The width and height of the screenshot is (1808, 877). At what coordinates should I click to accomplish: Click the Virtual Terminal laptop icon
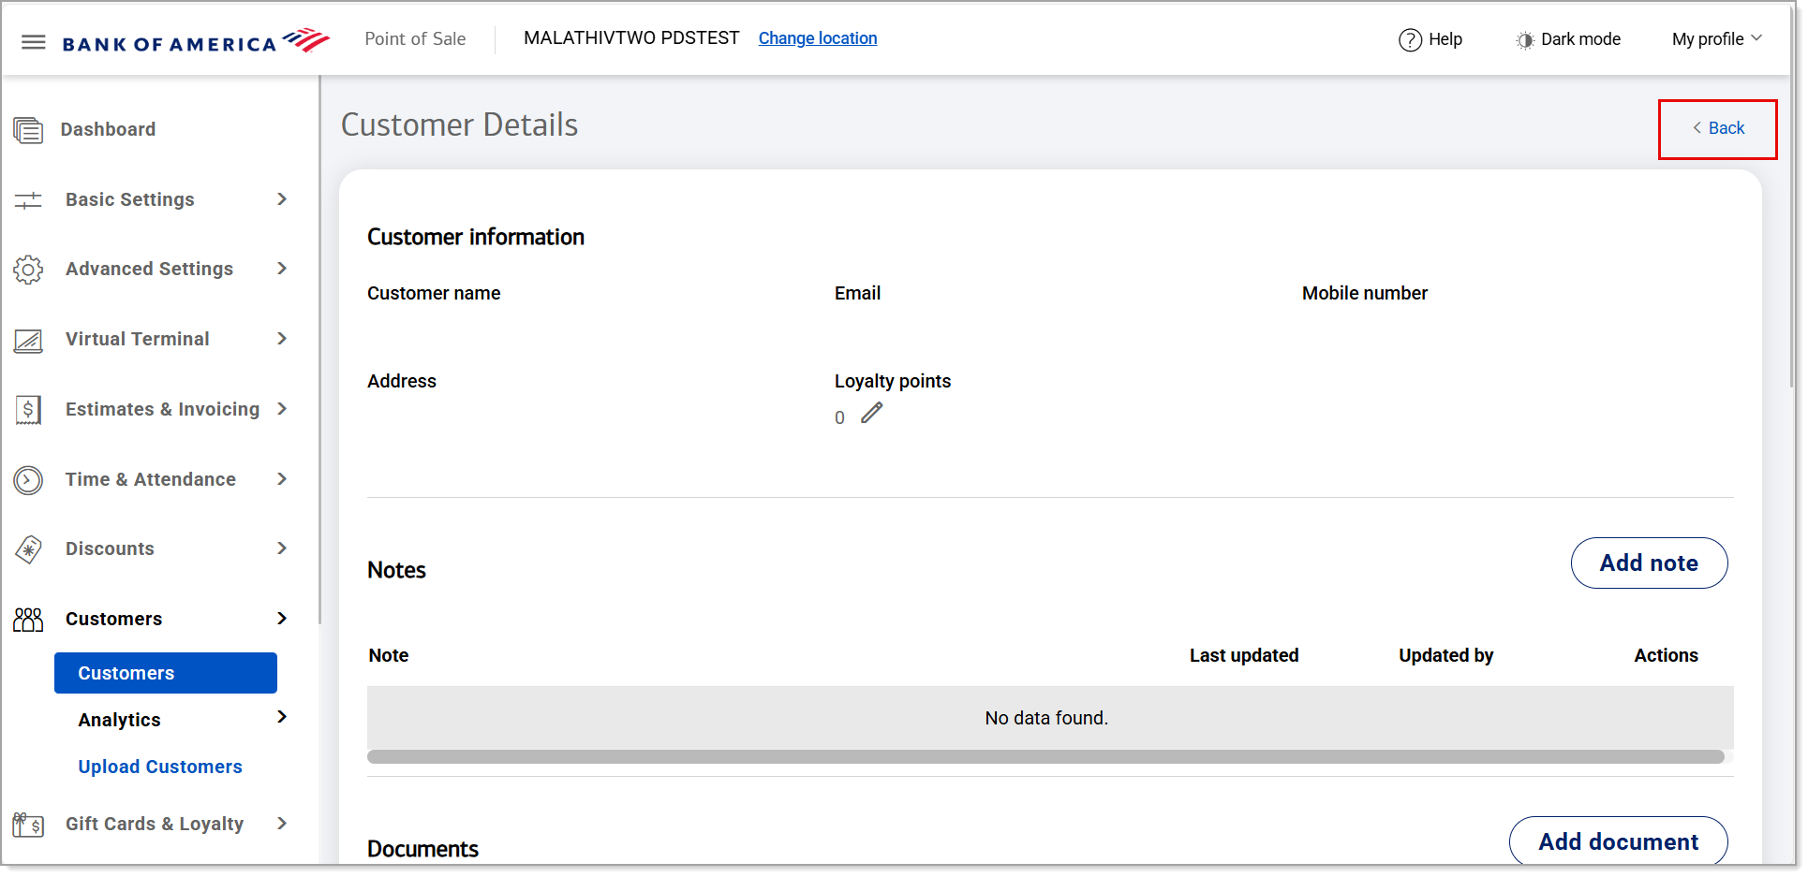(x=28, y=340)
